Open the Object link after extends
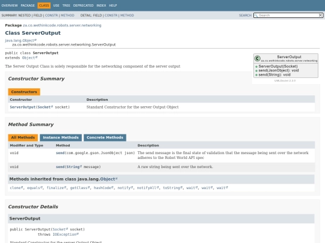Viewport: 325px width, 243px height. tap(29, 58)
